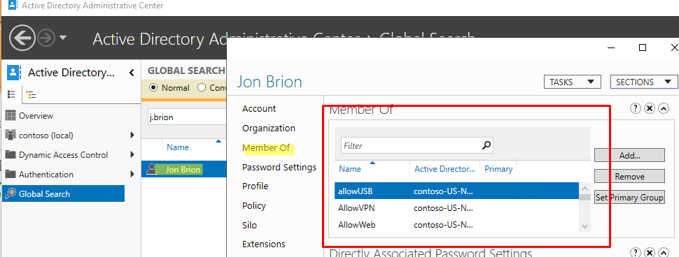Expand contoso (local) submenu arrow
This screenshot has width=679, height=257.
click(132, 135)
